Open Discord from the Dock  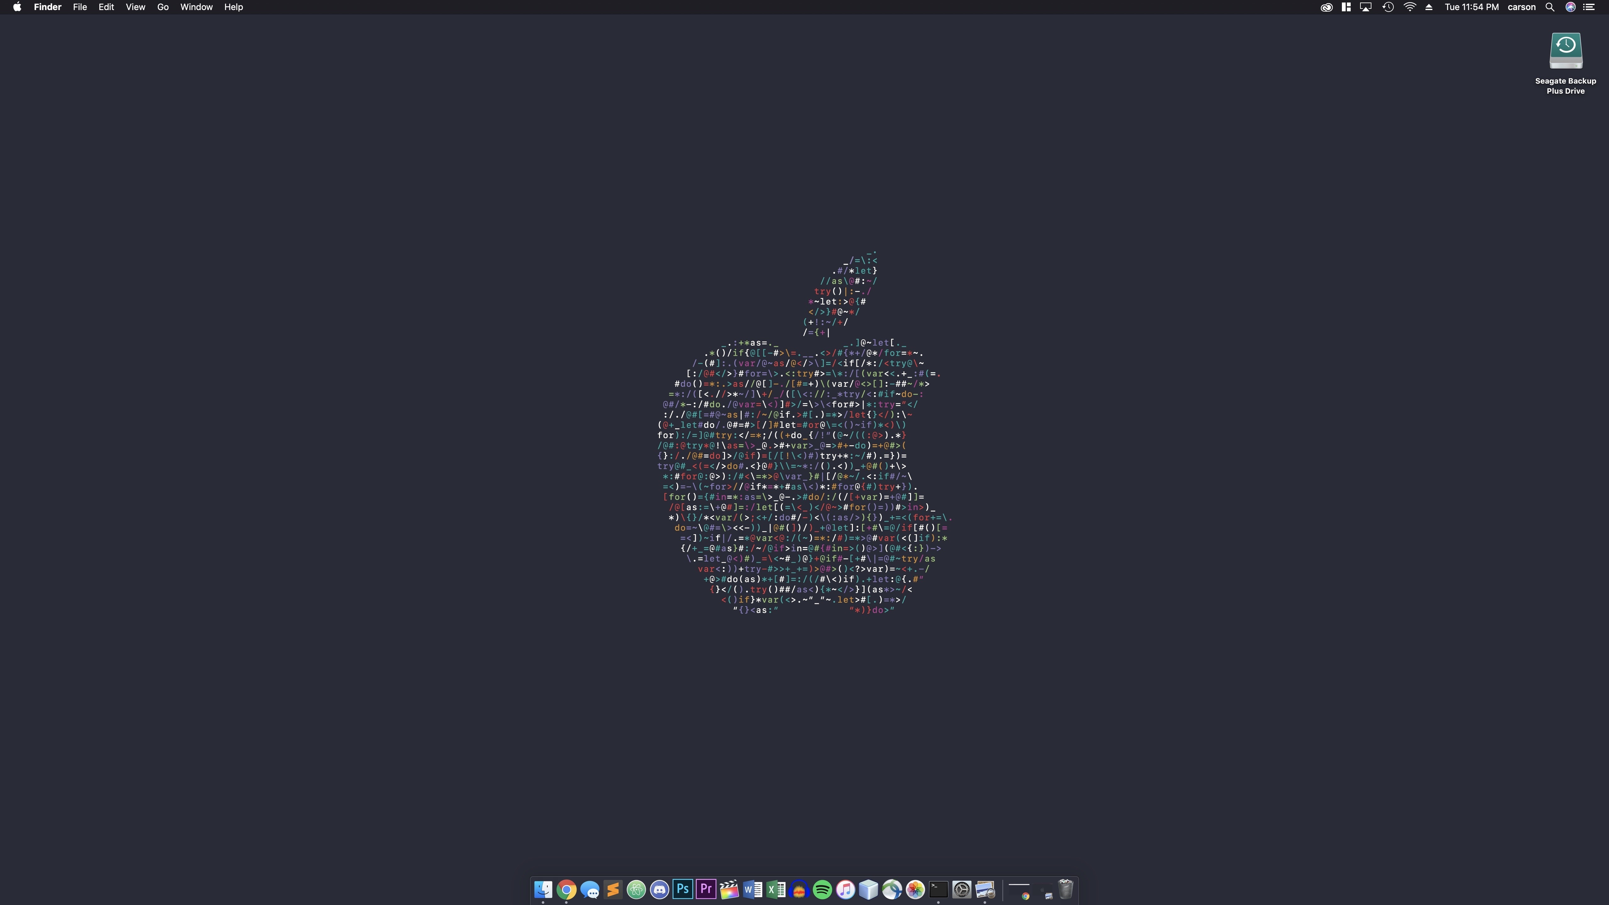tap(660, 889)
